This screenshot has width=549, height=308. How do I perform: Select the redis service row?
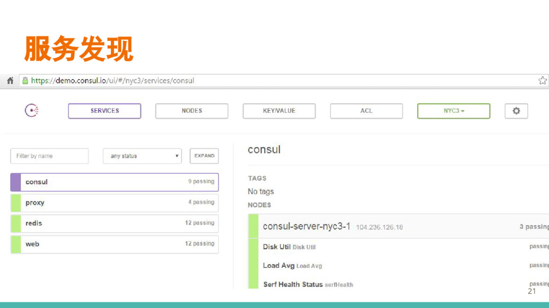click(x=115, y=224)
